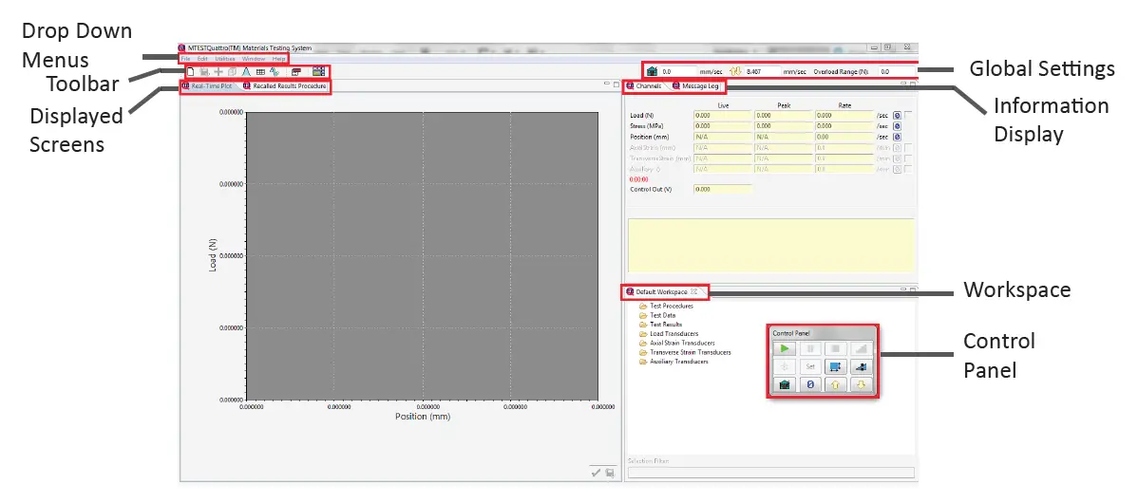Screen dimensions: 1138x503
Task: Click the zero button in Control Panel
Action: [x=810, y=385]
